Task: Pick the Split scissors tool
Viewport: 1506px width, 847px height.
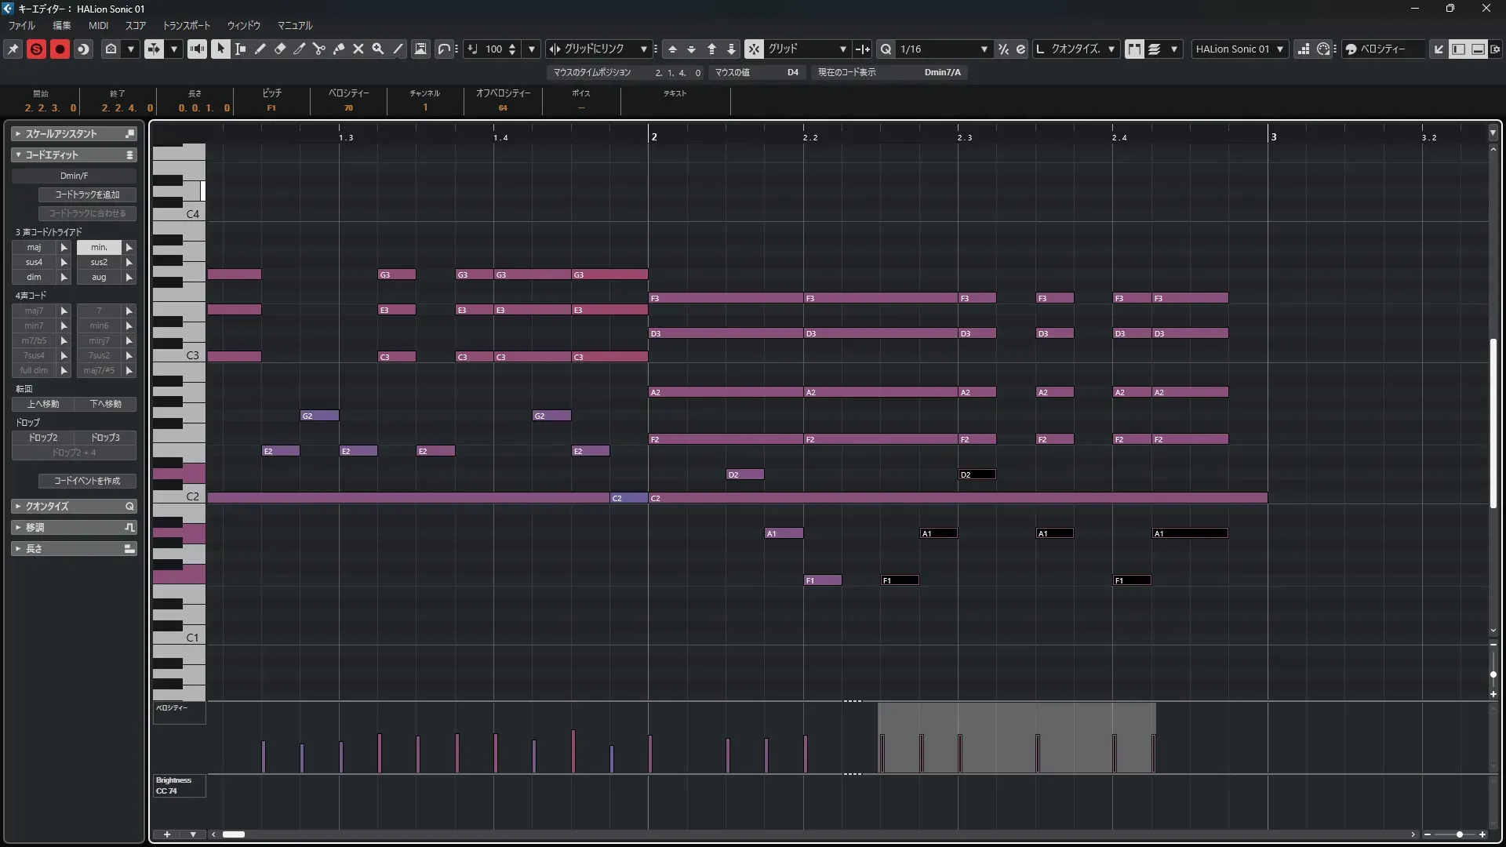Action: [x=319, y=49]
